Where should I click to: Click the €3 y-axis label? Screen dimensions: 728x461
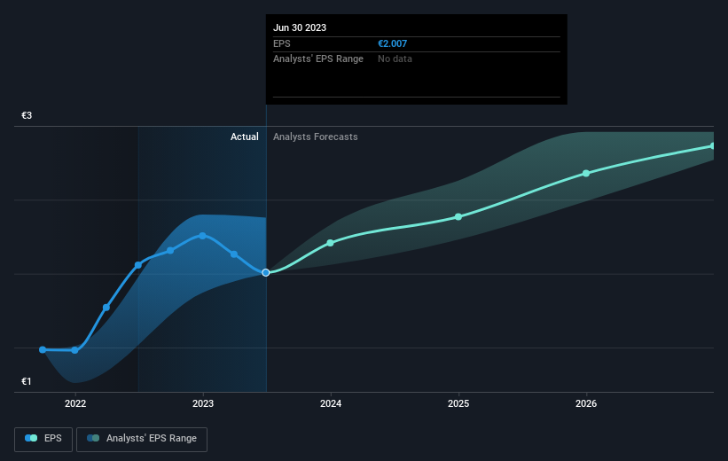tap(27, 115)
